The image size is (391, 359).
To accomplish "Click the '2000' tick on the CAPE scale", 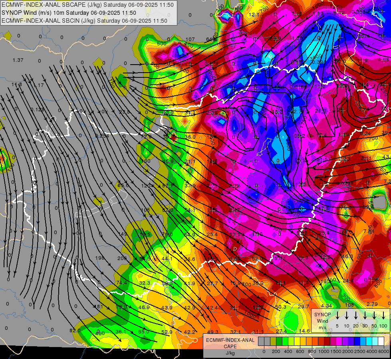I will (x=348, y=351).
